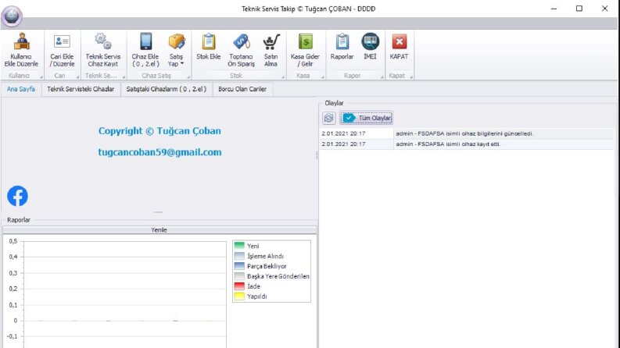
Task: Open the Borcu Olan Cariler tab
Action: pyautogui.click(x=242, y=89)
